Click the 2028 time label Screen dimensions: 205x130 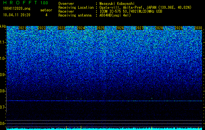[159, 28]
